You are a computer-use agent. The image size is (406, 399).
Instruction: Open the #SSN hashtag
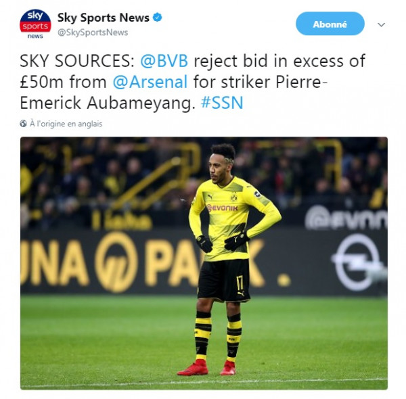(222, 103)
